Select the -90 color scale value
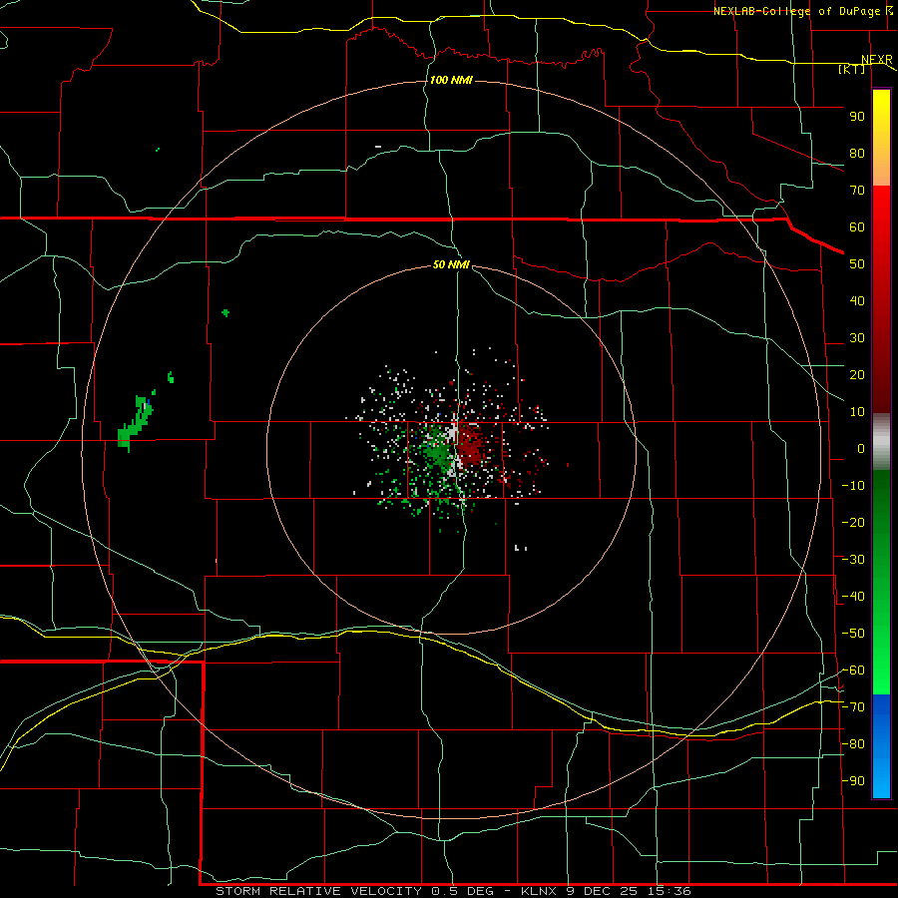Viewport: 898px width, 898px height. click(x=853, y=780)
